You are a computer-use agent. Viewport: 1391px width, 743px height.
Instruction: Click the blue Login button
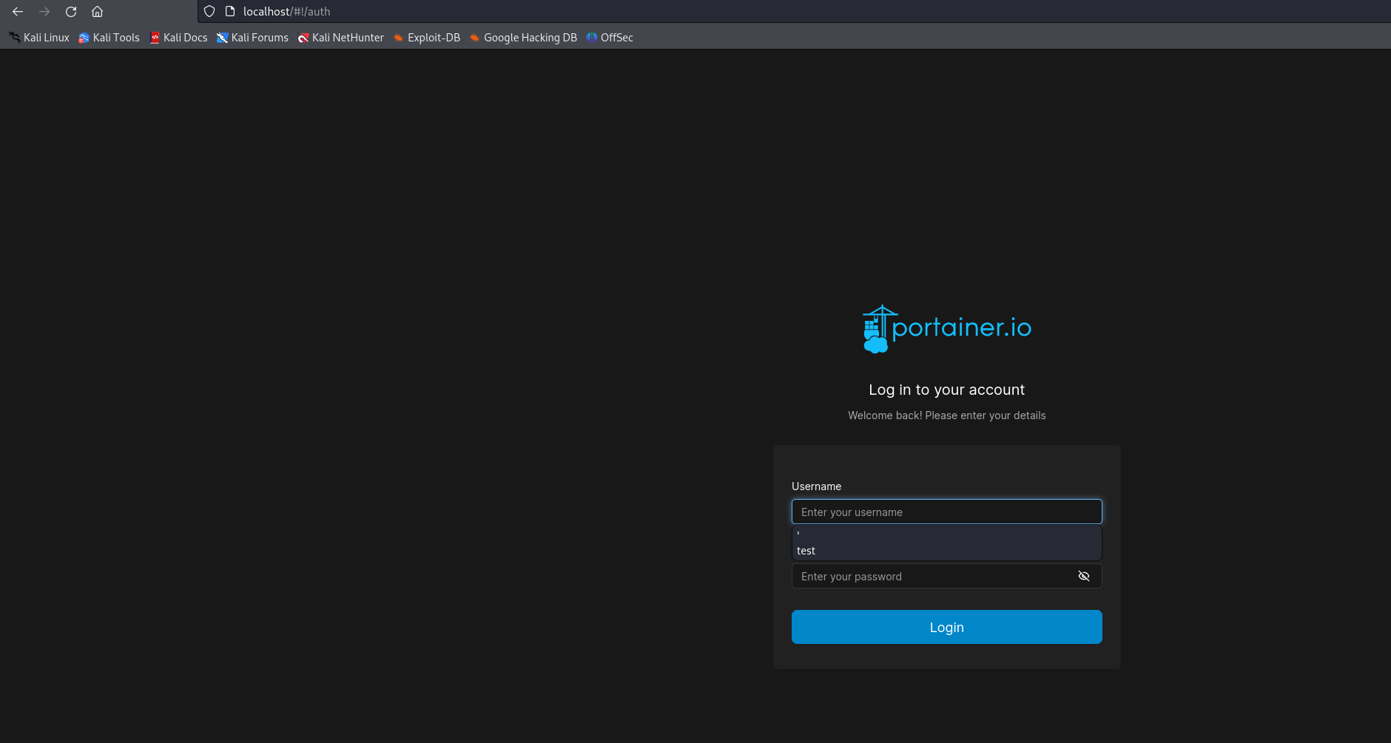947,627
